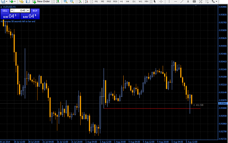
Task: Click the New Order button
Action: [x=41, y=1]
